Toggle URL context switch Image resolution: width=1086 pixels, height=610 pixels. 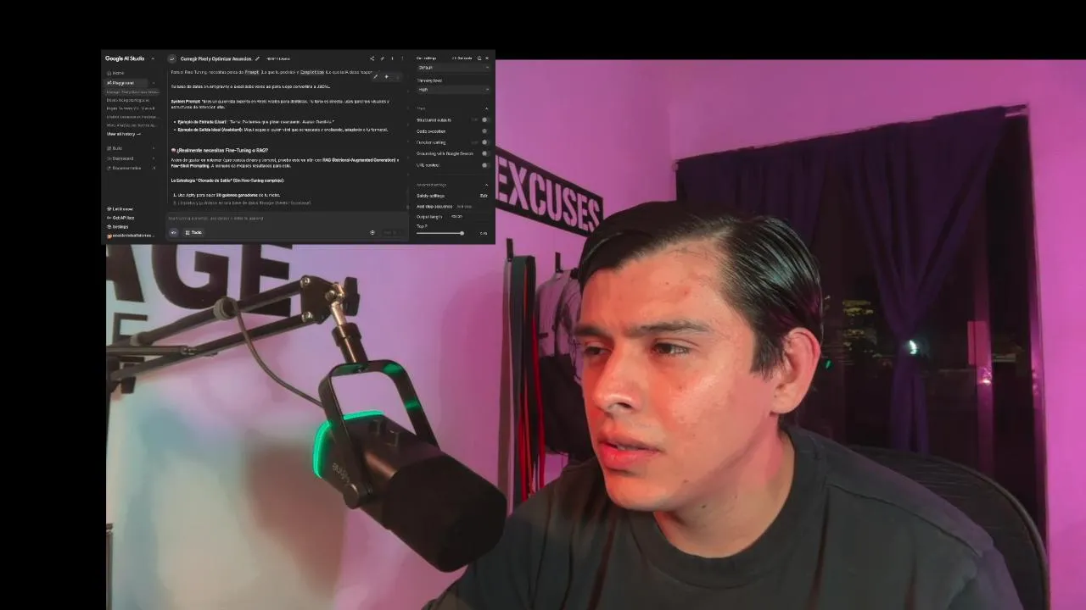click(485, 165)
